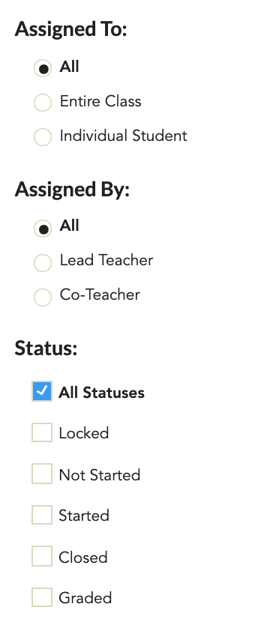Click the Graded label text

tap(85, 598)
